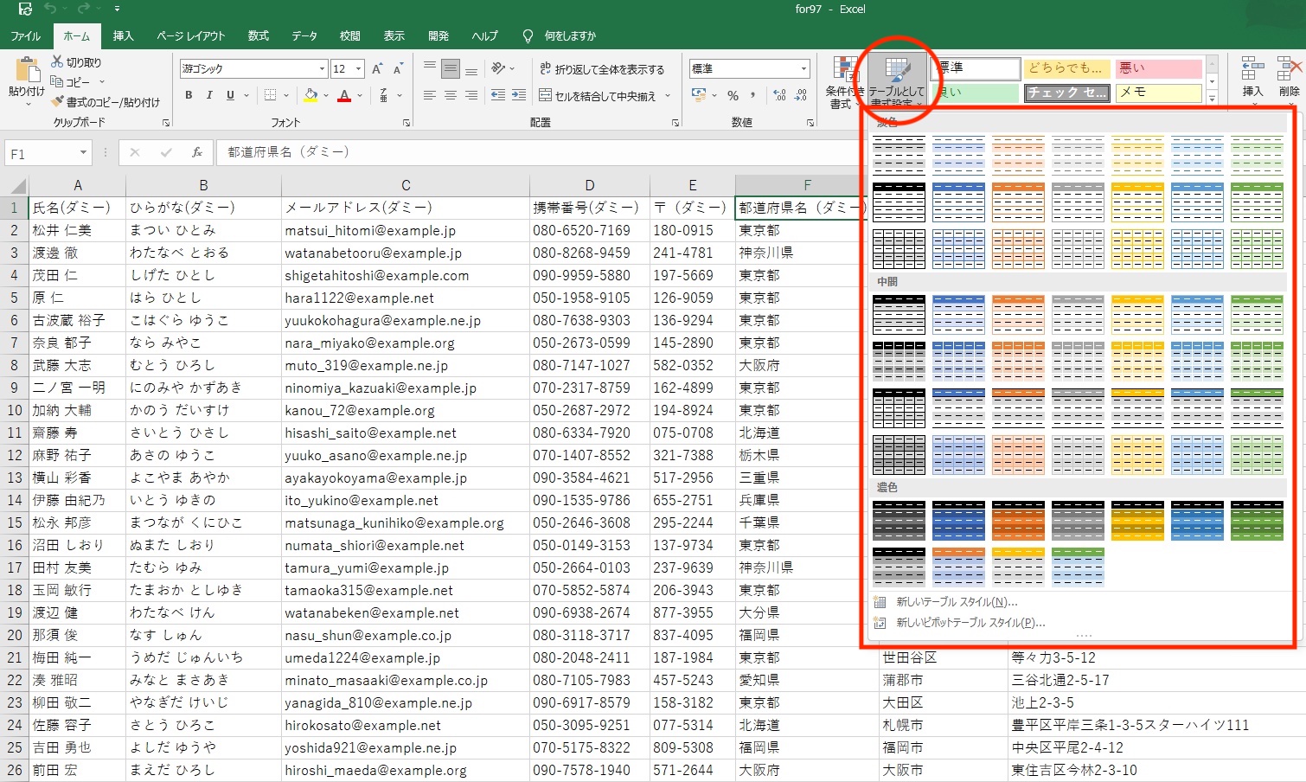1306x782 pixels.
Task: Switch to the データ tab
Action: pyautogui.click(x=304, y=35)
